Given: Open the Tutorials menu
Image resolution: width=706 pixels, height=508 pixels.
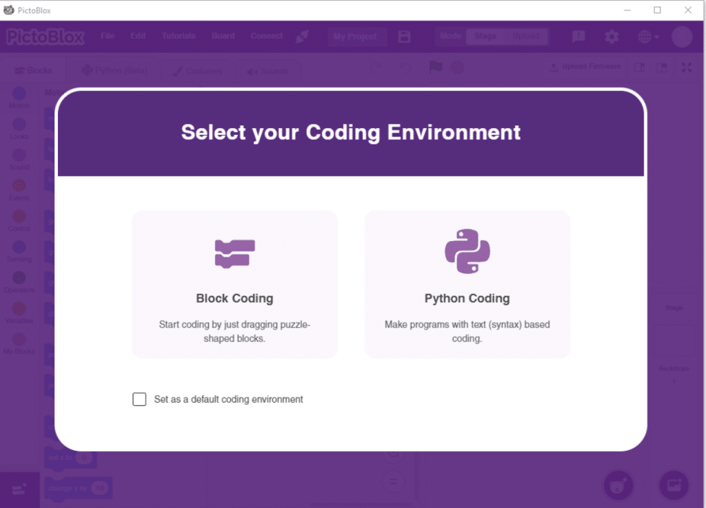Looking at the screenshot, I should (179, 36).
